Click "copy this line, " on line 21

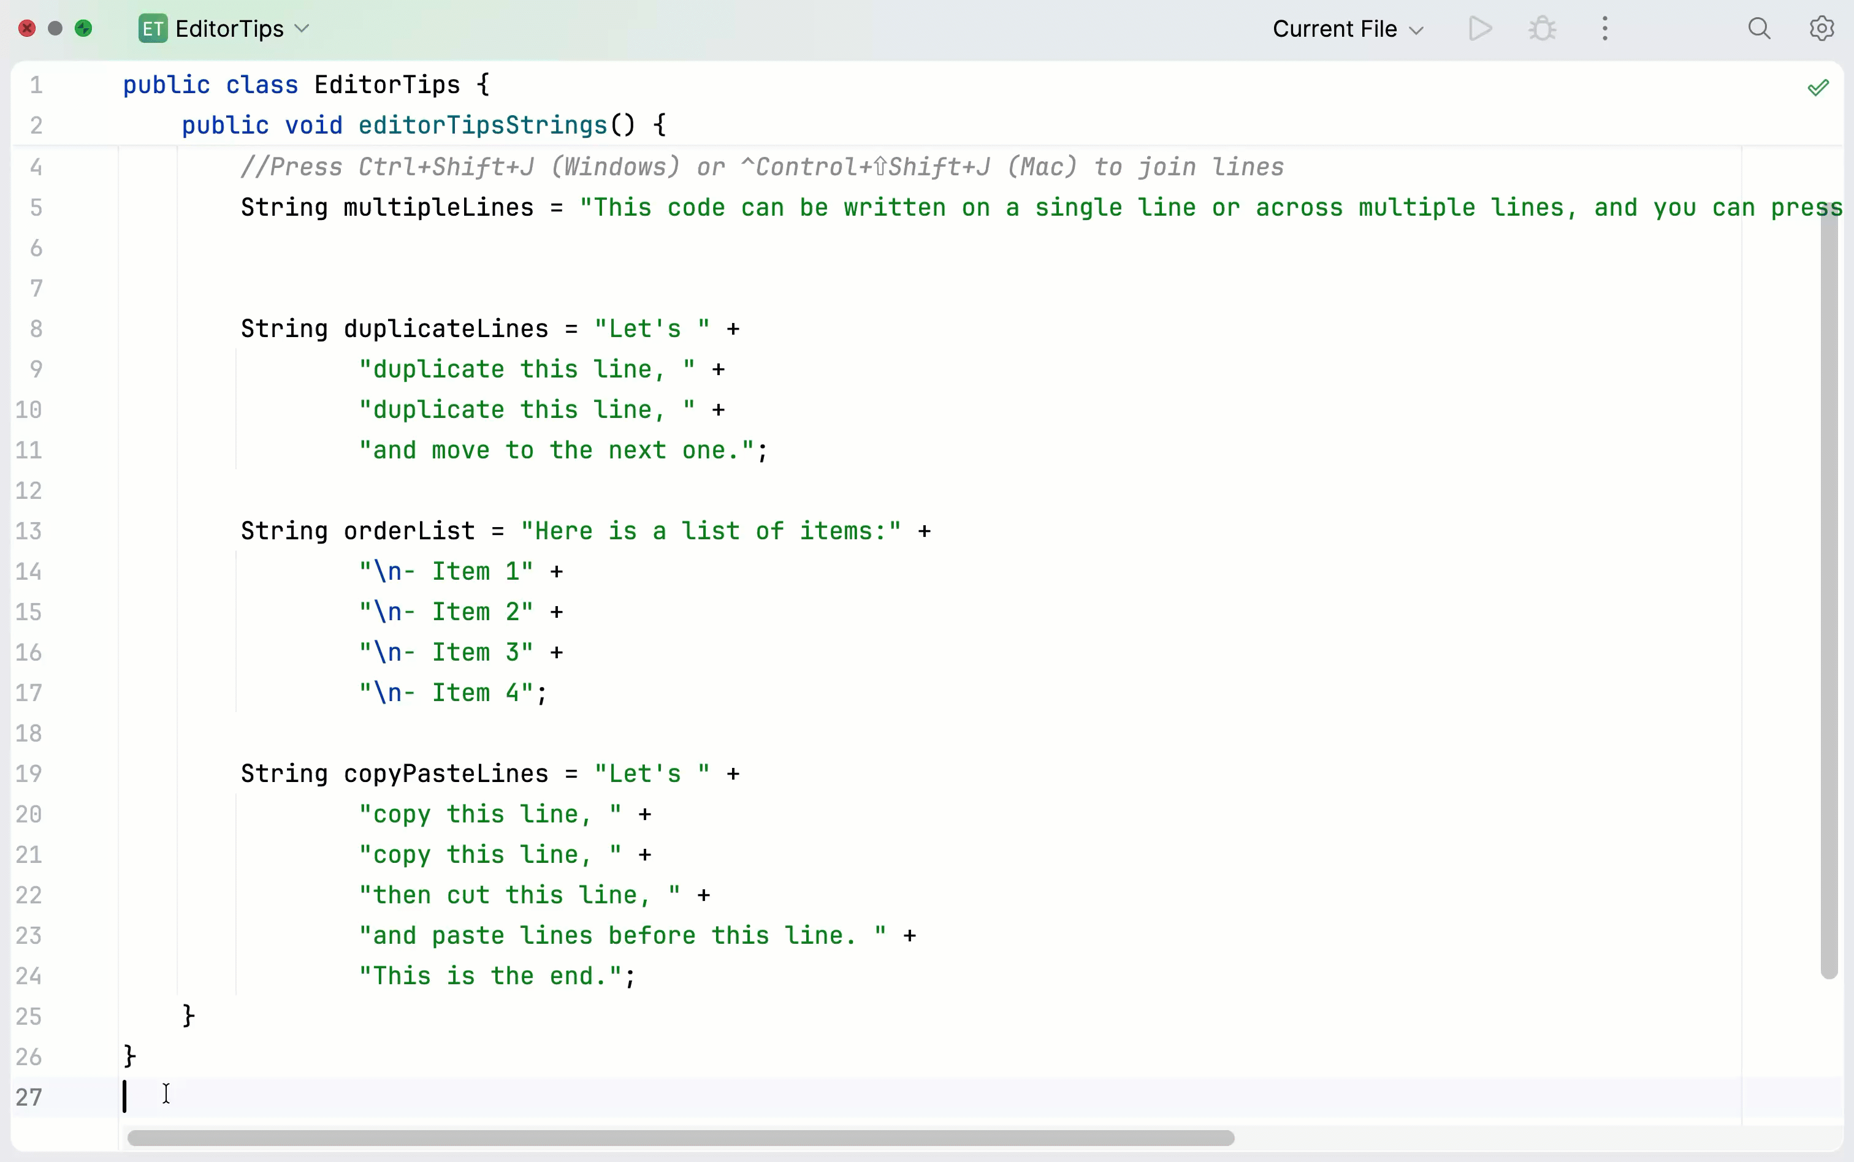coord(490,854)
